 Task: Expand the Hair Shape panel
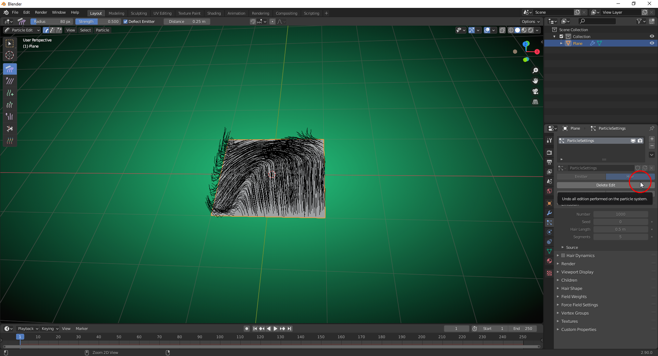572,289
